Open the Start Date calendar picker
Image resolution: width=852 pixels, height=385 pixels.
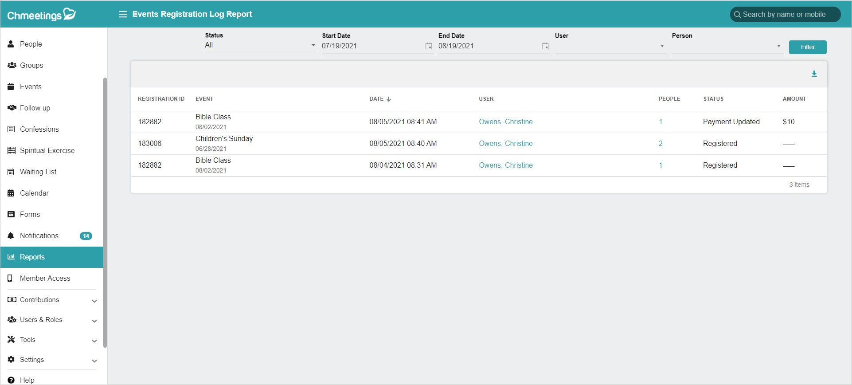pyautogui.click(x=429, y=46)
